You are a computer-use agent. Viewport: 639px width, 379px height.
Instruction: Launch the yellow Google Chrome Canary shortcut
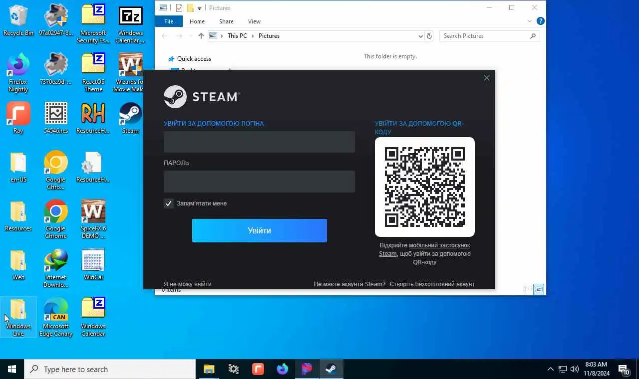point(56,170)
